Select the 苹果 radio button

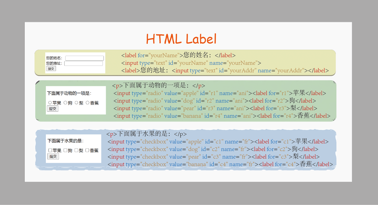pos(50,103)
